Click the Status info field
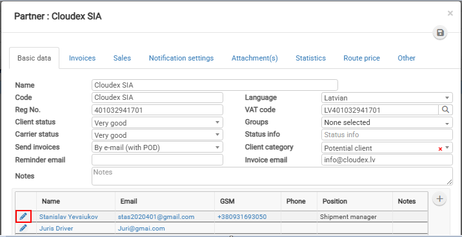This screenshot has height=237, width=462. pos(387,135)
